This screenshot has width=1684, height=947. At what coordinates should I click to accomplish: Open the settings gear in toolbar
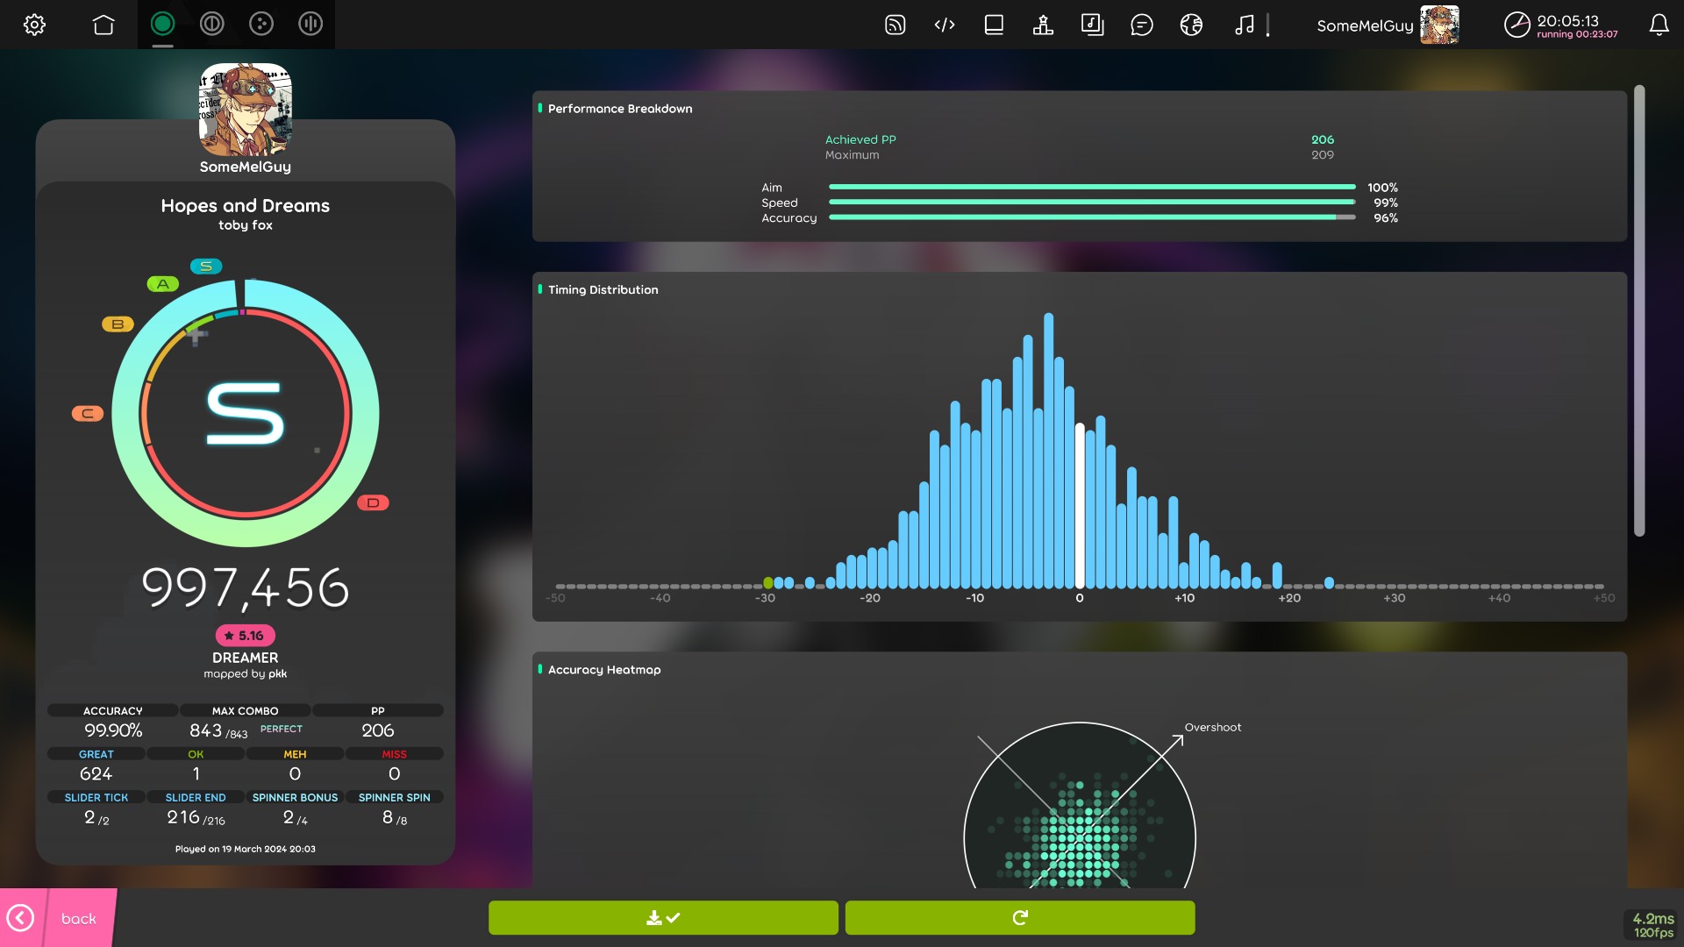[34, 25]
